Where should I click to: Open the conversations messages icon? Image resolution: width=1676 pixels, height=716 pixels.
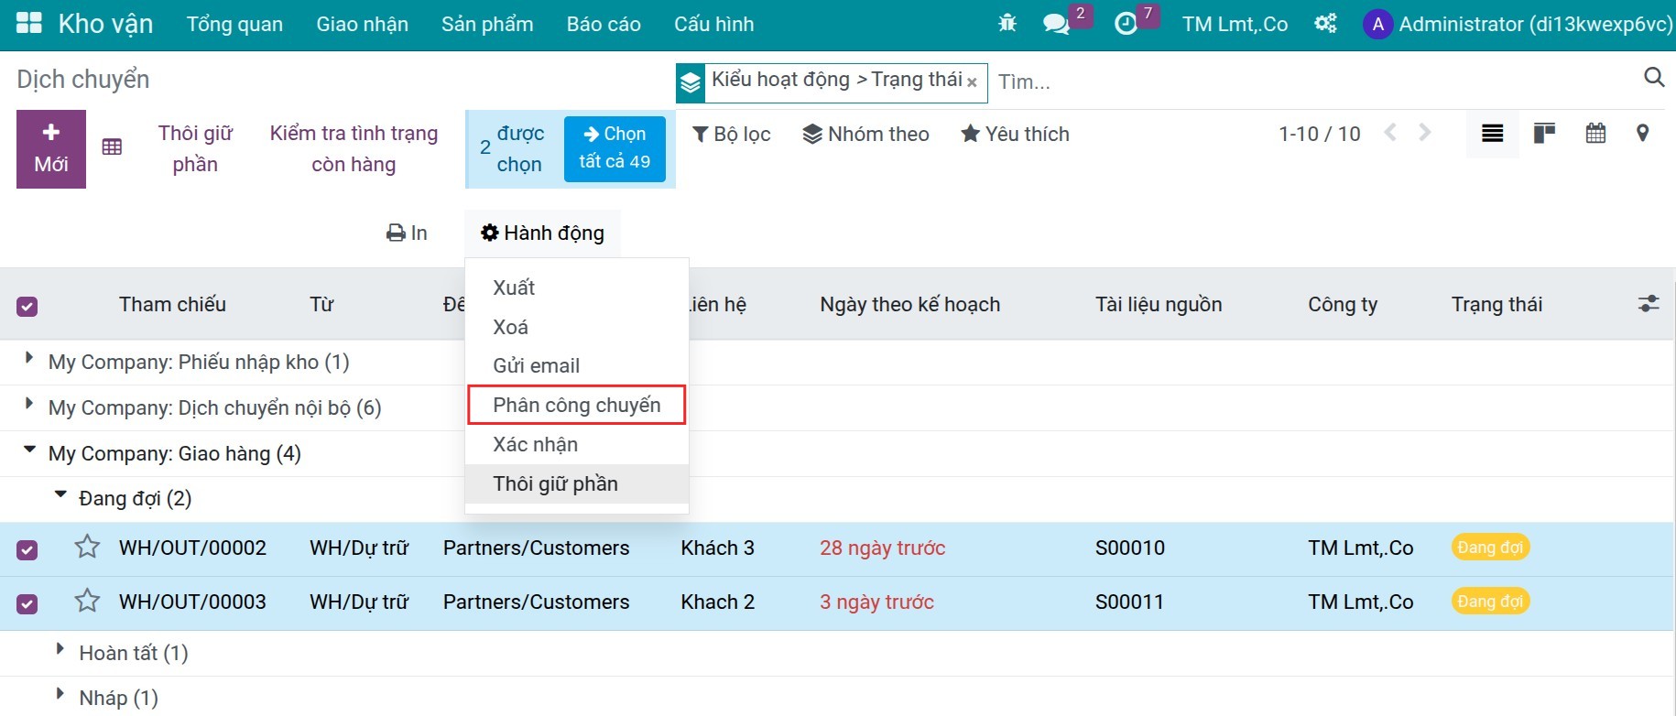click(x=1056, y=24)
